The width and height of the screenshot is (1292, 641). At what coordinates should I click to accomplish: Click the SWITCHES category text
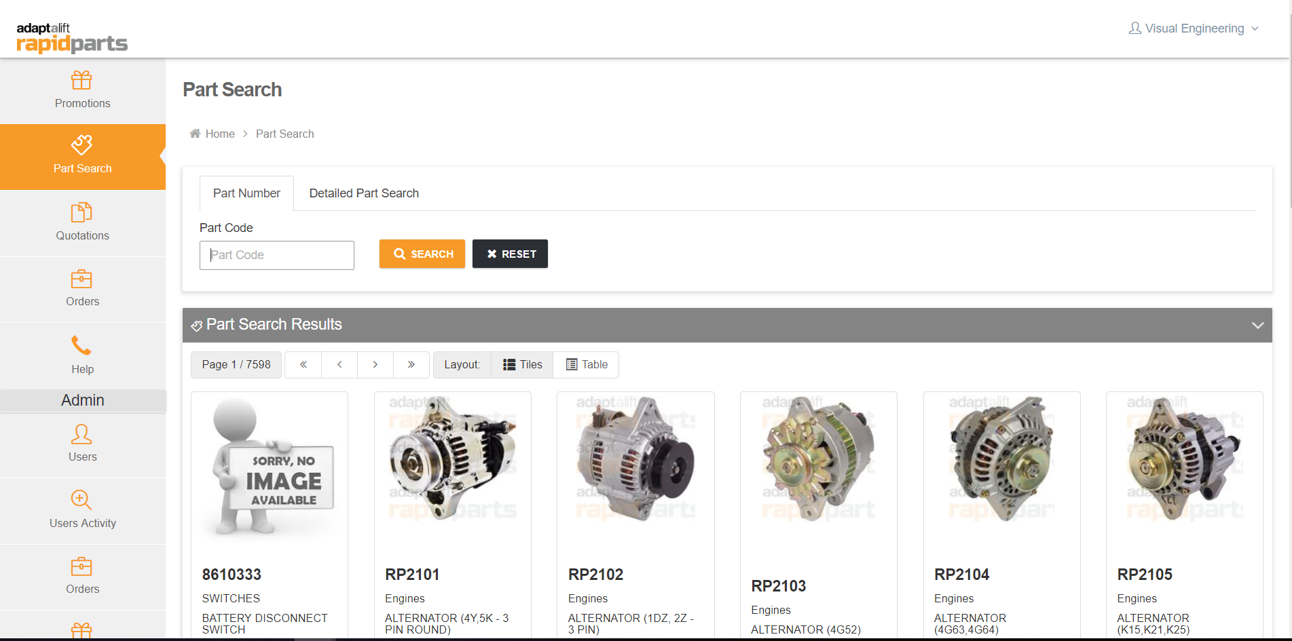(231, 598)
